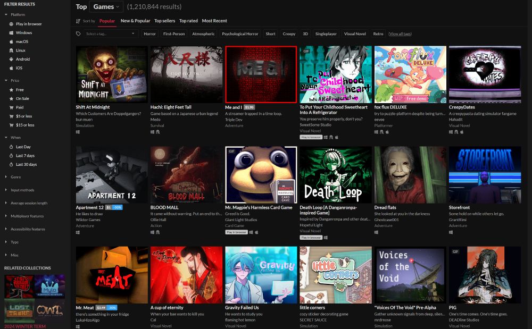Click the Apple icon next to macOS
The height and width of the screenshot is (329, 532).
11,41
